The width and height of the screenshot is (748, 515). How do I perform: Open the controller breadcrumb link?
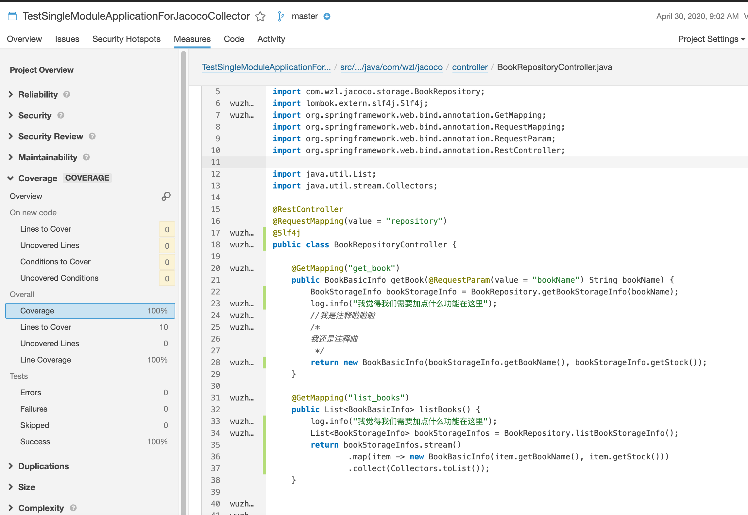(x=469, y=67)
